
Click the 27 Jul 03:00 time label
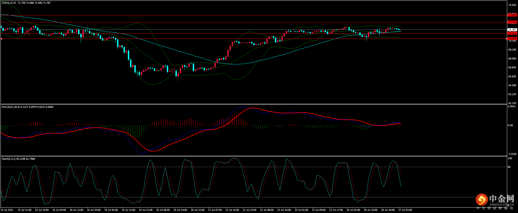tap(405, 210)
